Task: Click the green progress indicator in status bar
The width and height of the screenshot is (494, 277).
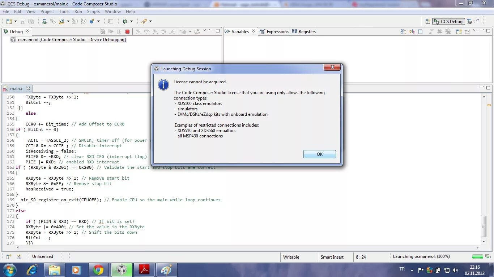Action: [478, 257]
